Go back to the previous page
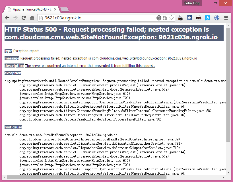The image size is (233, 182). tap(7, 18)
